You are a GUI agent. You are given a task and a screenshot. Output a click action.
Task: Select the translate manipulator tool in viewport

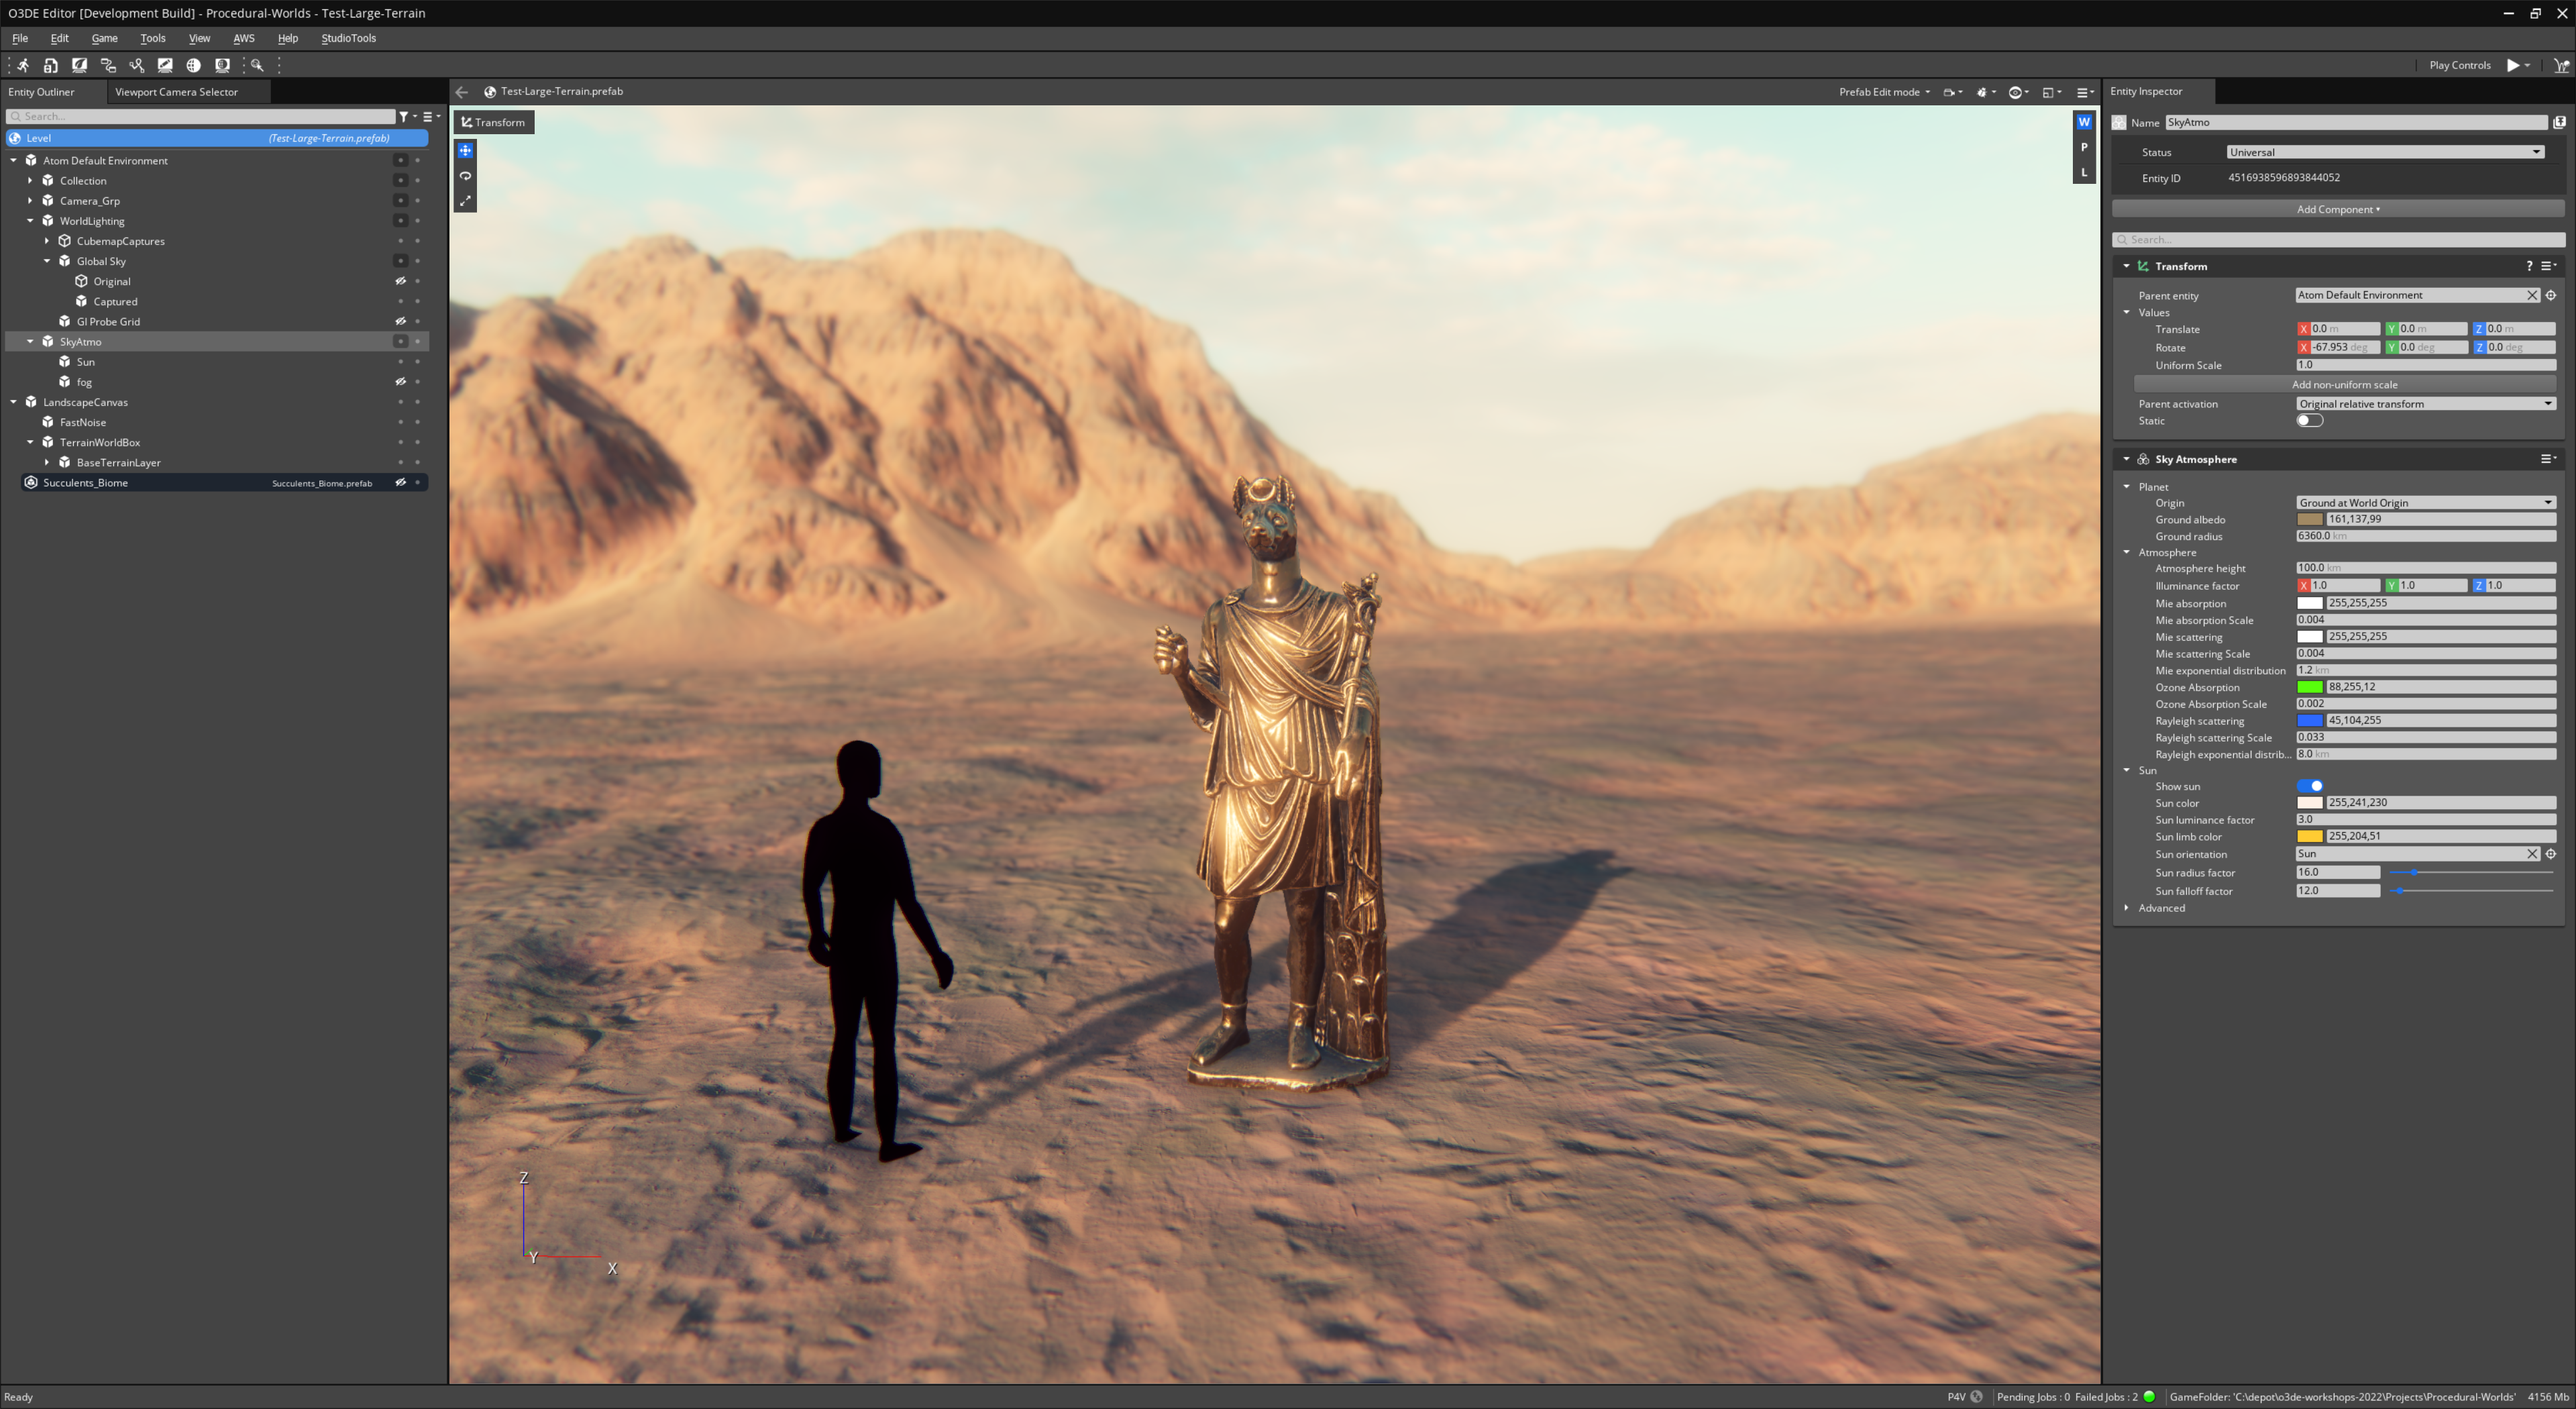coord(465,150)
